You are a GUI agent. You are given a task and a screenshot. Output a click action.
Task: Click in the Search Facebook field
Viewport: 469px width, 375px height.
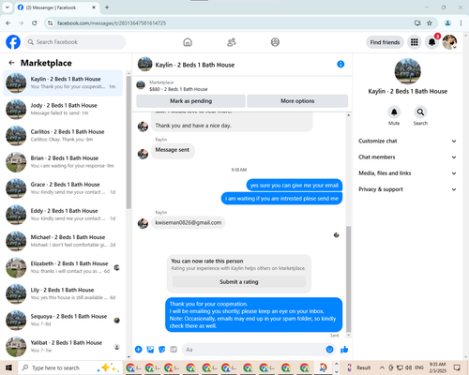tap(75, 42)
